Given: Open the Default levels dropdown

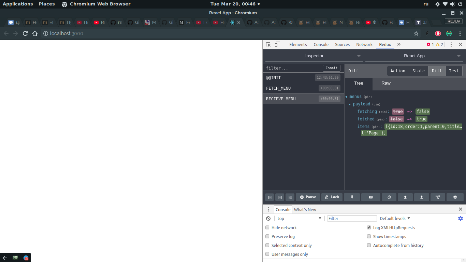Looking at the screenshot, I should tap(395, 218).
